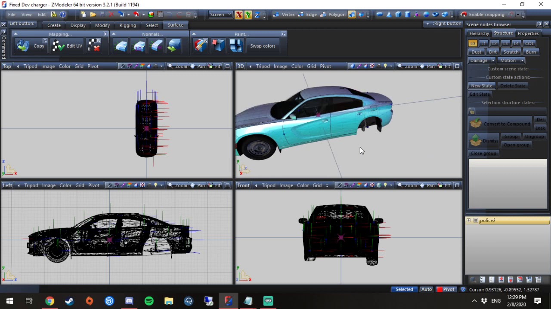Open Enable snapping options dropdown arrow
The width and height of the screenshot is (551, 309).
coord(518,15)
